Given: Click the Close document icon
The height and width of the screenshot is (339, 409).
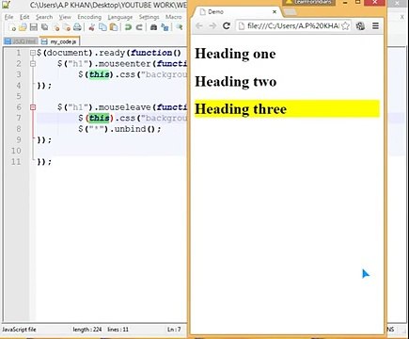Looking at the screenshot, I should click(56, 27).
